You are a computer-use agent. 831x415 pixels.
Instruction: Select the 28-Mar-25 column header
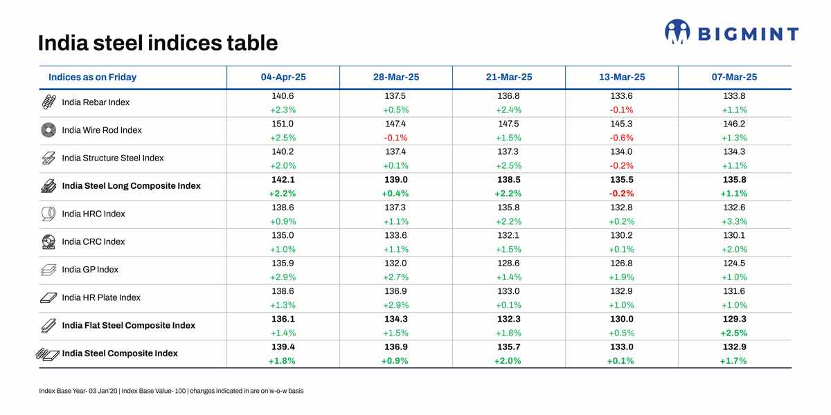click(x=396, y=77)
